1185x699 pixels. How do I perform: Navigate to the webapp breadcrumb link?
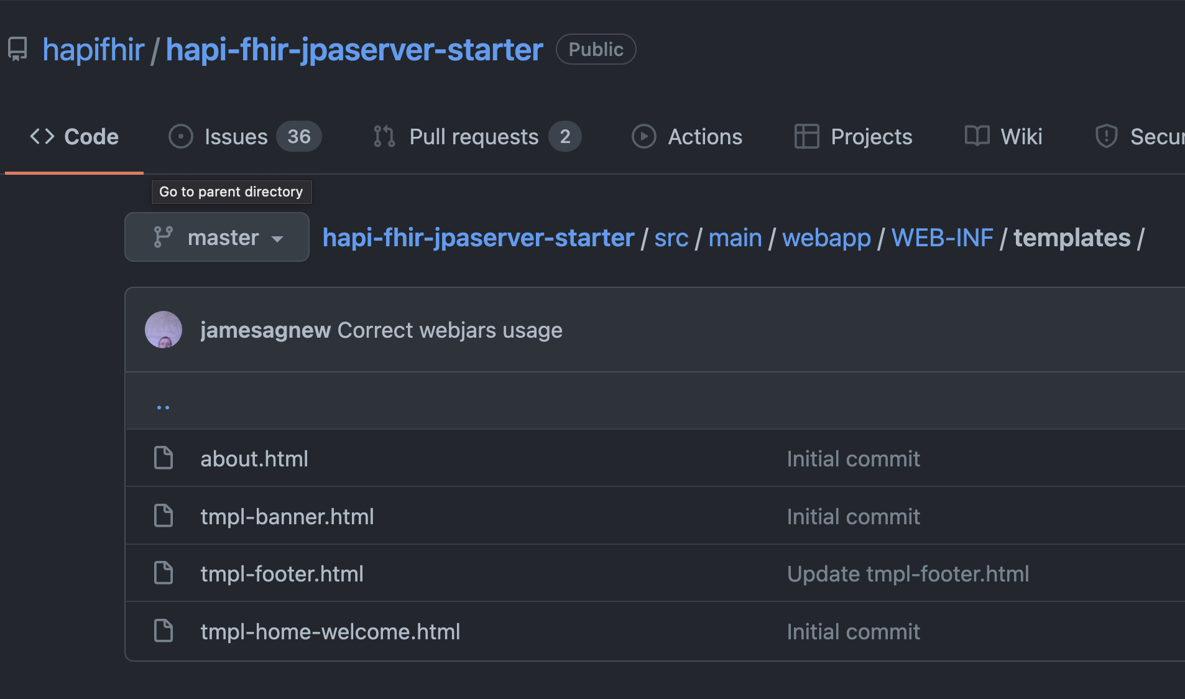[826, 237]
